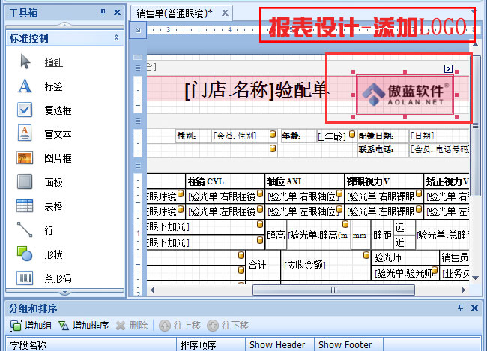Choose the 条形码 barcode tool
487x351 pixels.
[x=57, y=278]
